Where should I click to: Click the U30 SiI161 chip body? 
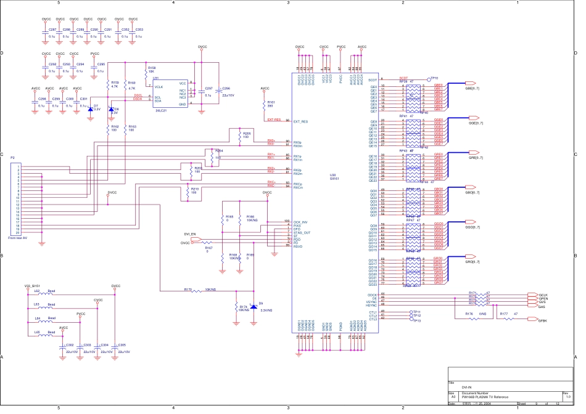point(332,203)
